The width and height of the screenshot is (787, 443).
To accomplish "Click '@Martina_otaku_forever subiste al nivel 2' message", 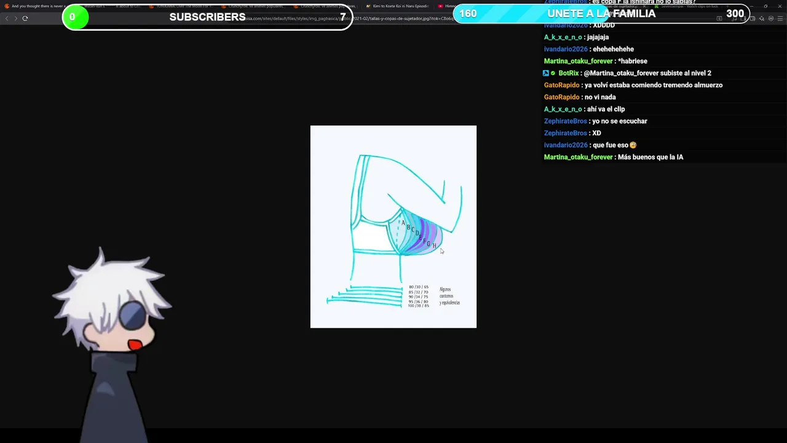I will point(647,73).
